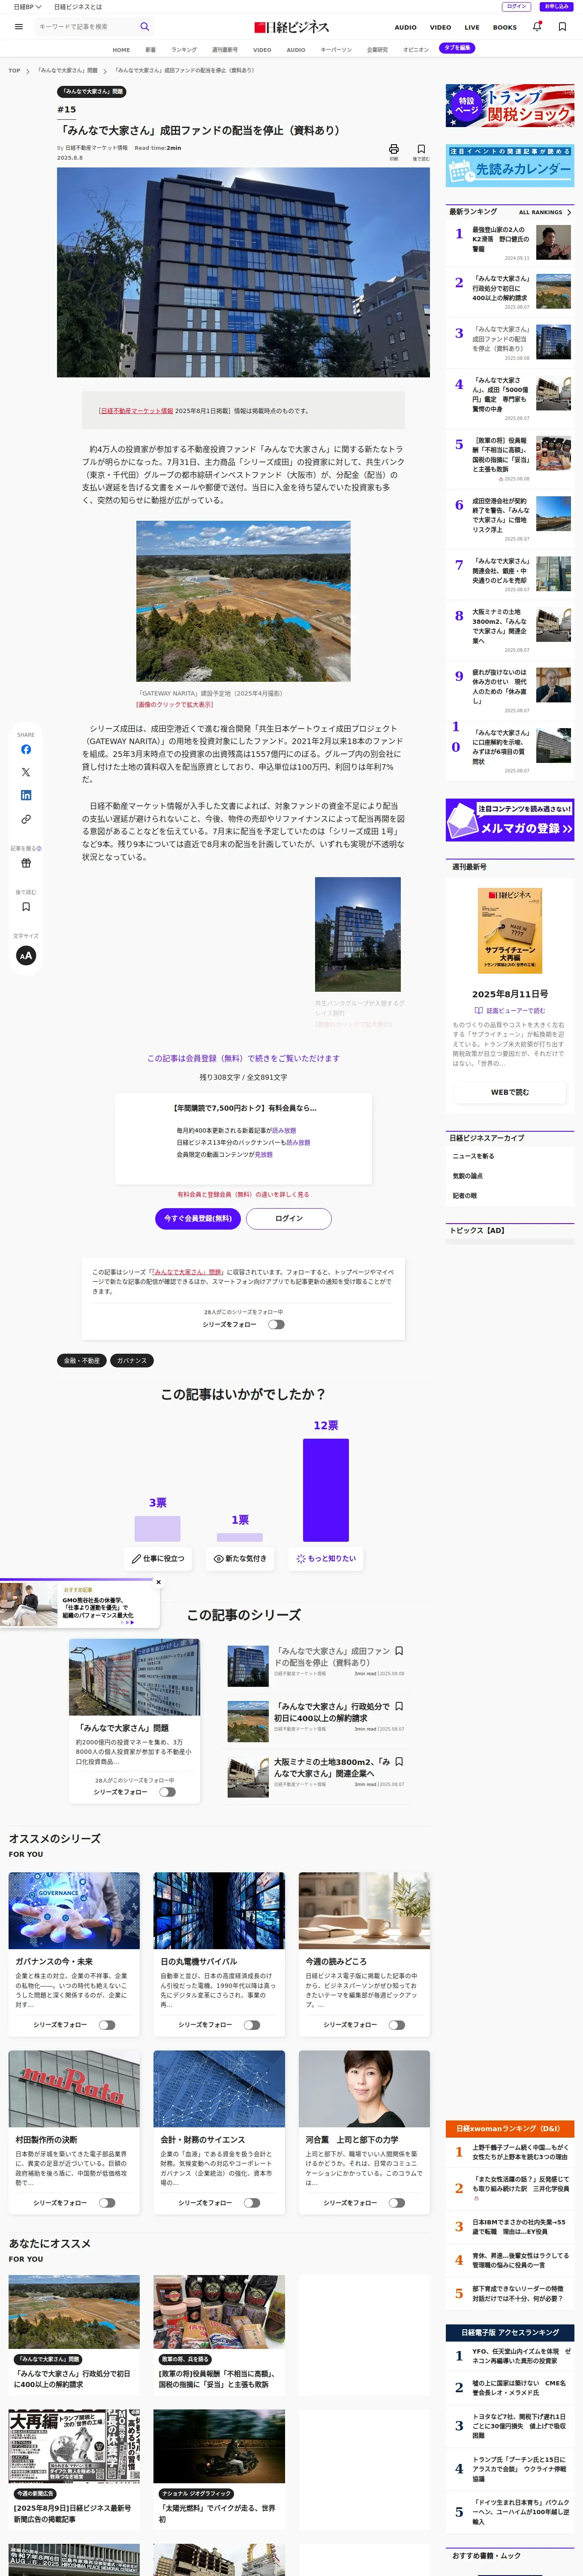Click the タブを編集 button
The image size is (583, 2576).
pos(457,48)
